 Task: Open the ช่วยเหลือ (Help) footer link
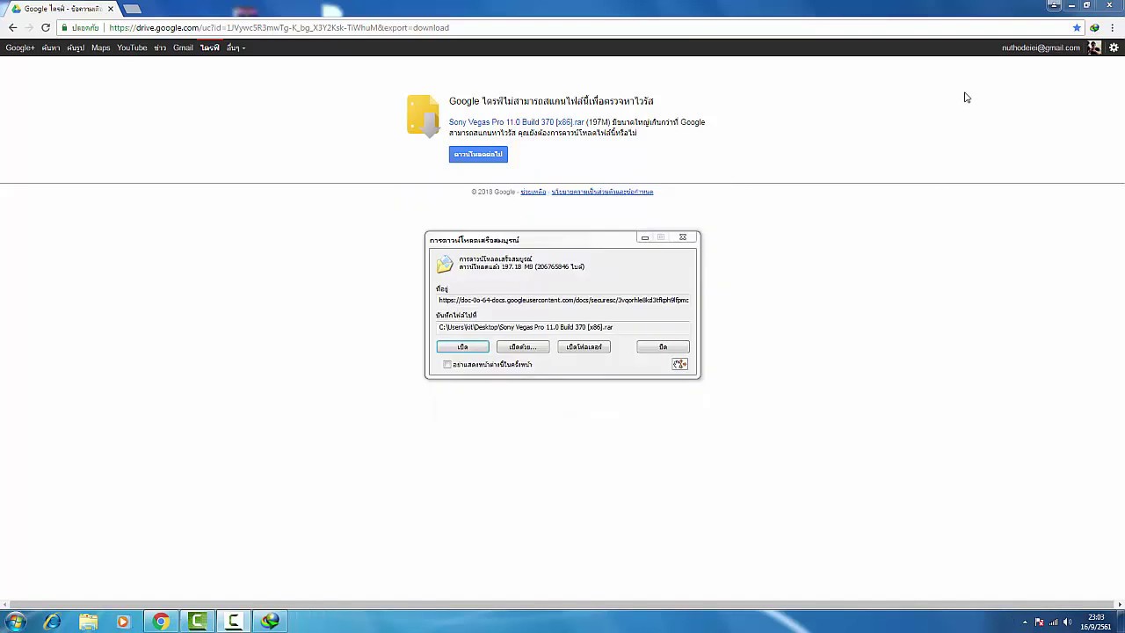click(x=533, y=192)
